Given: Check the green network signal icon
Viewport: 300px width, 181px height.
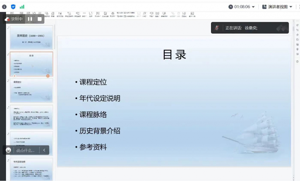Looking at the screenshot, I should pyautogui.click(x=22, y=7).
